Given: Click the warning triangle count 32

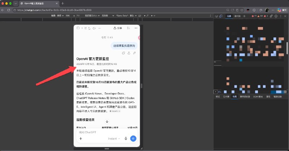Looking at the screenshot, I should (x=260, y=16).
